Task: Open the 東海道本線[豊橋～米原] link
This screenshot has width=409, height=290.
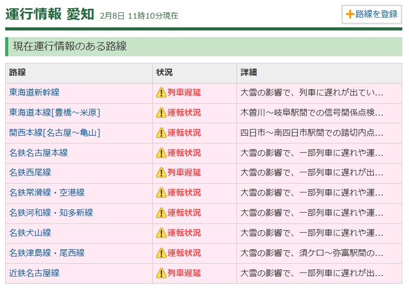Action: point(55,112)
